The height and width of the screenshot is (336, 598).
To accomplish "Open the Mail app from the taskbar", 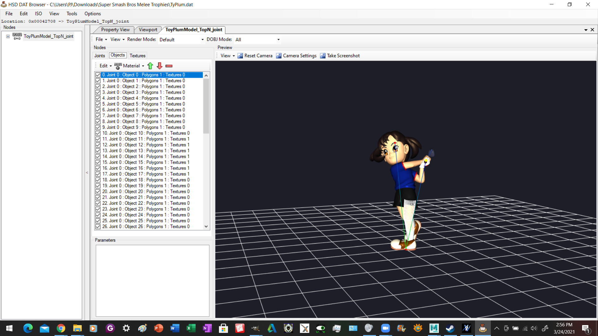I will tap(45, 328).
